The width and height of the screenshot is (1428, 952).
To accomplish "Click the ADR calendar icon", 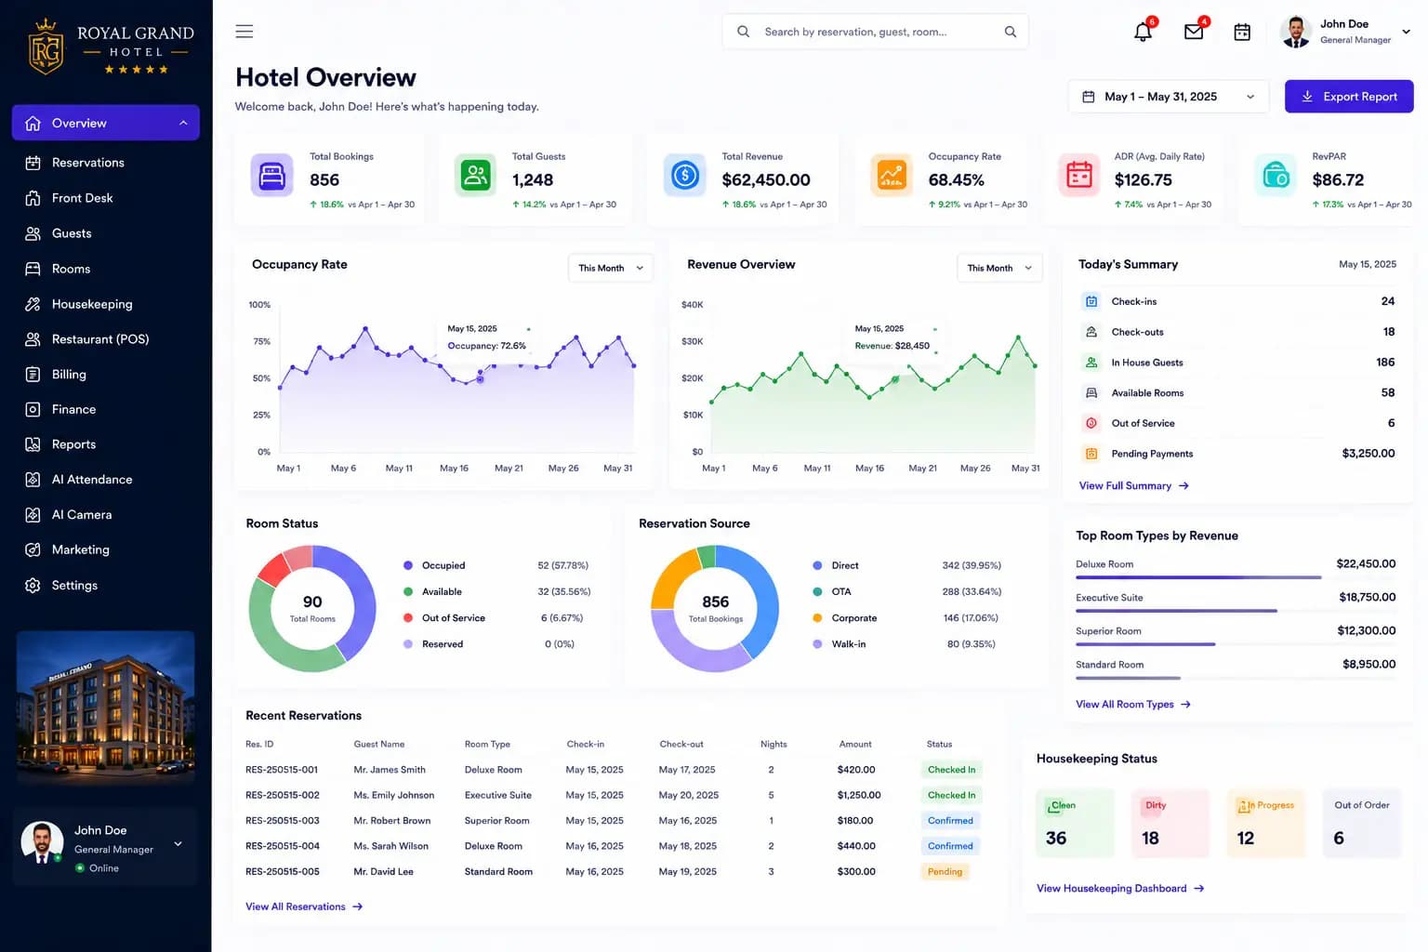I will tap(1079, 175).
